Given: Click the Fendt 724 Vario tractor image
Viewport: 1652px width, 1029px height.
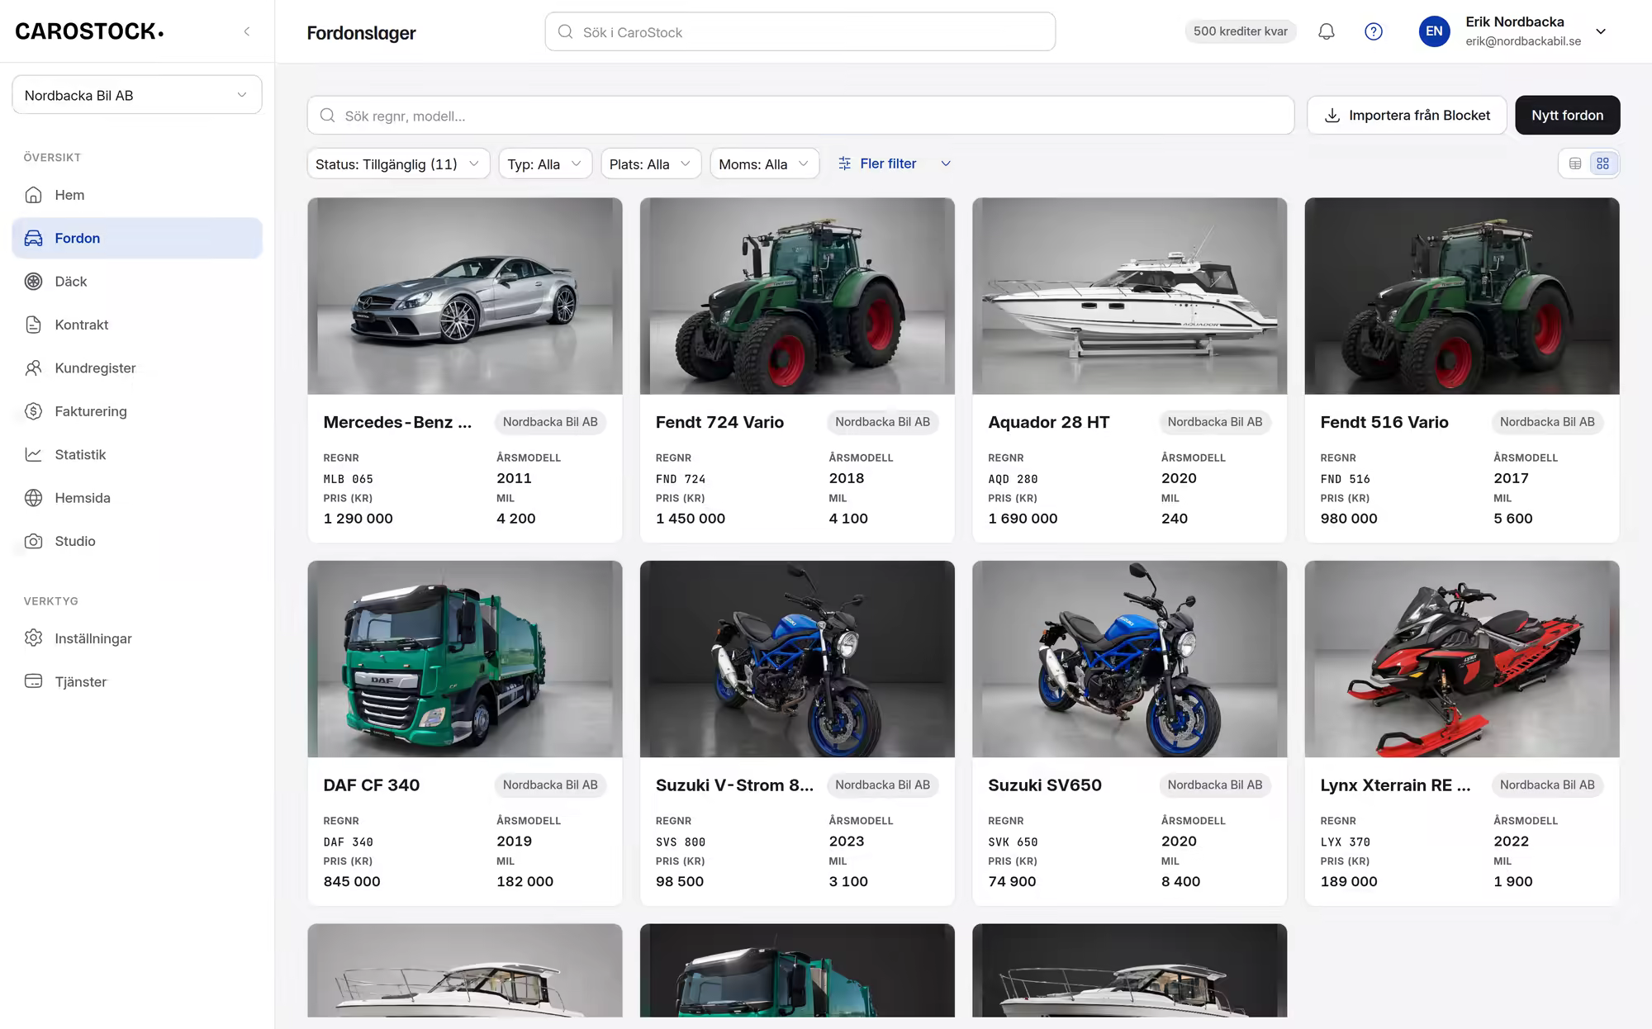Looking at the screenshot, I should [x=797, y=296].
